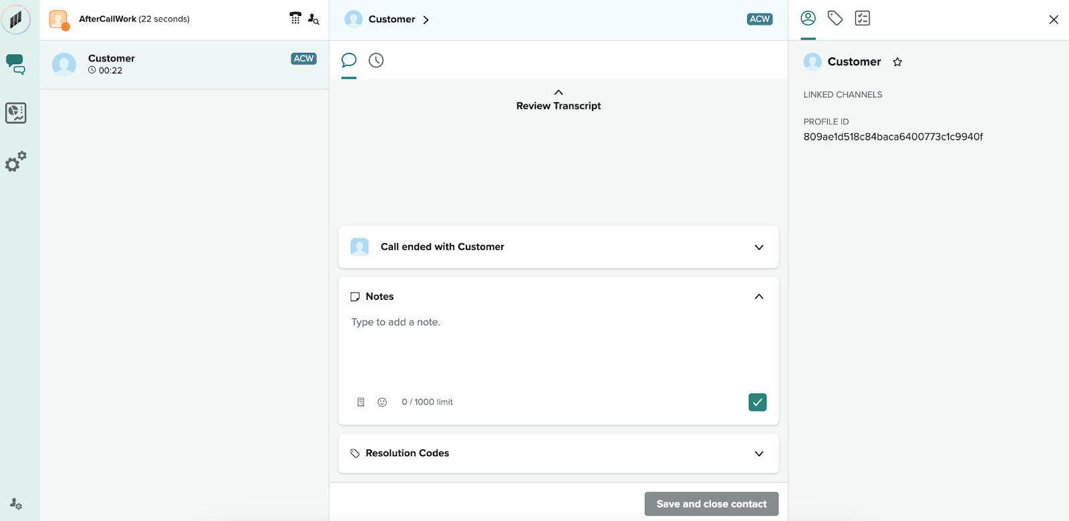Image resolution: width=1069 pixels, height=521 pixels.
Task: Expand the Call ended with Customer section
Action: (758, 247)
